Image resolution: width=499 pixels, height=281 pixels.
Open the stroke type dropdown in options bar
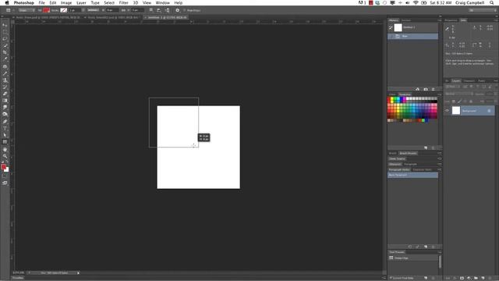tap(94, 10)
